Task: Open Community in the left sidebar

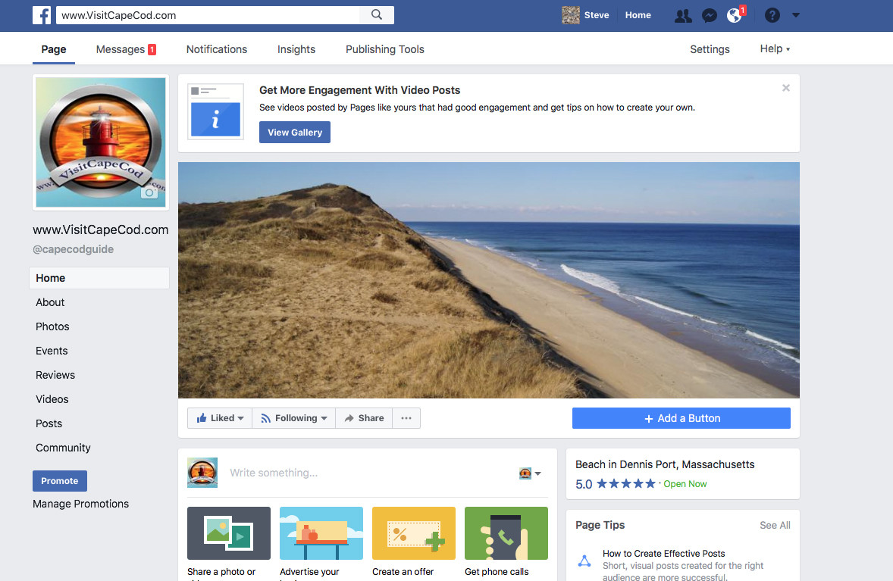Action: tap(63, 448)
